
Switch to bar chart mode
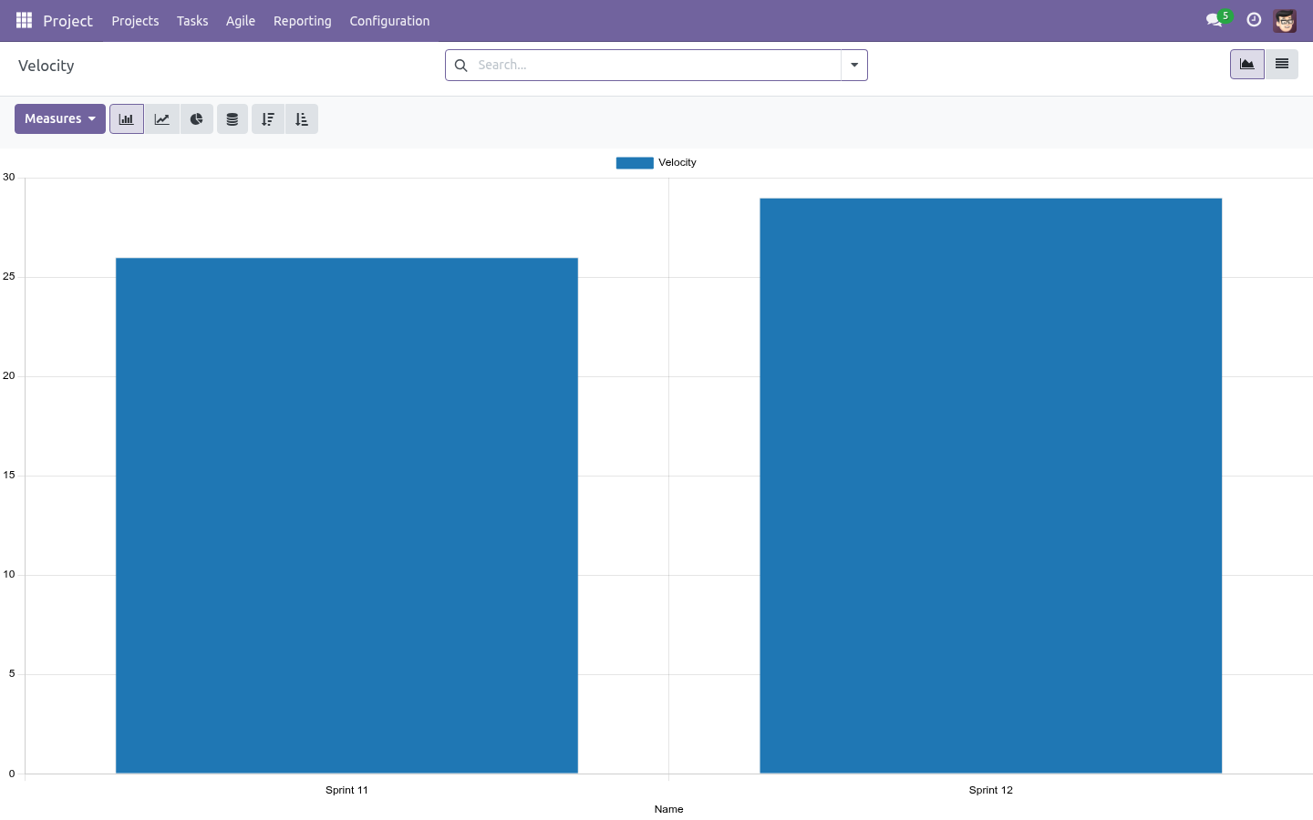[x=127, y=119]
